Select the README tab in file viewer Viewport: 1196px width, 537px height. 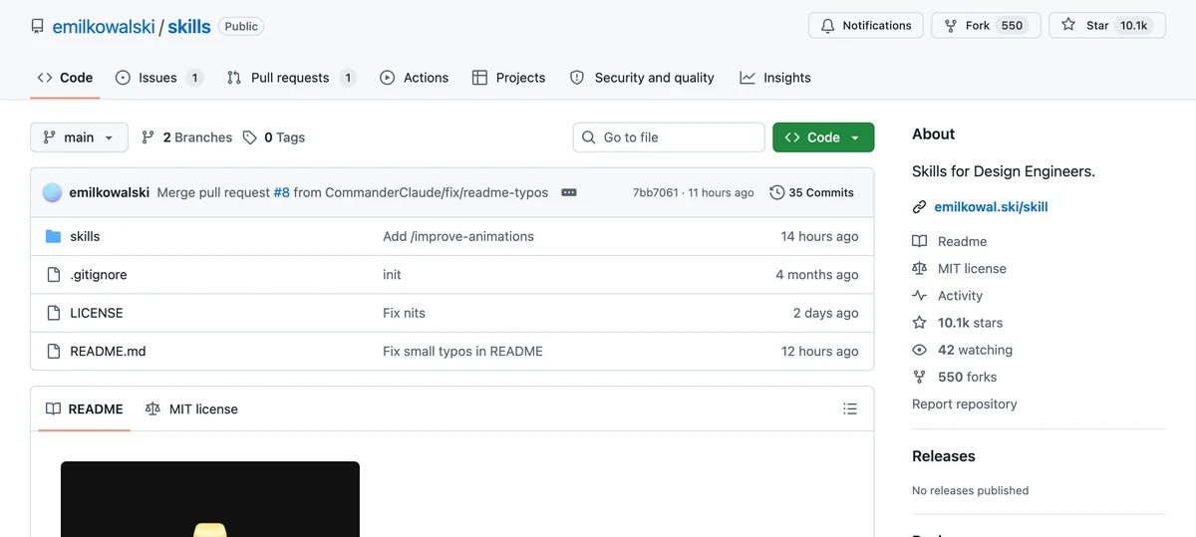pos(85,408)
